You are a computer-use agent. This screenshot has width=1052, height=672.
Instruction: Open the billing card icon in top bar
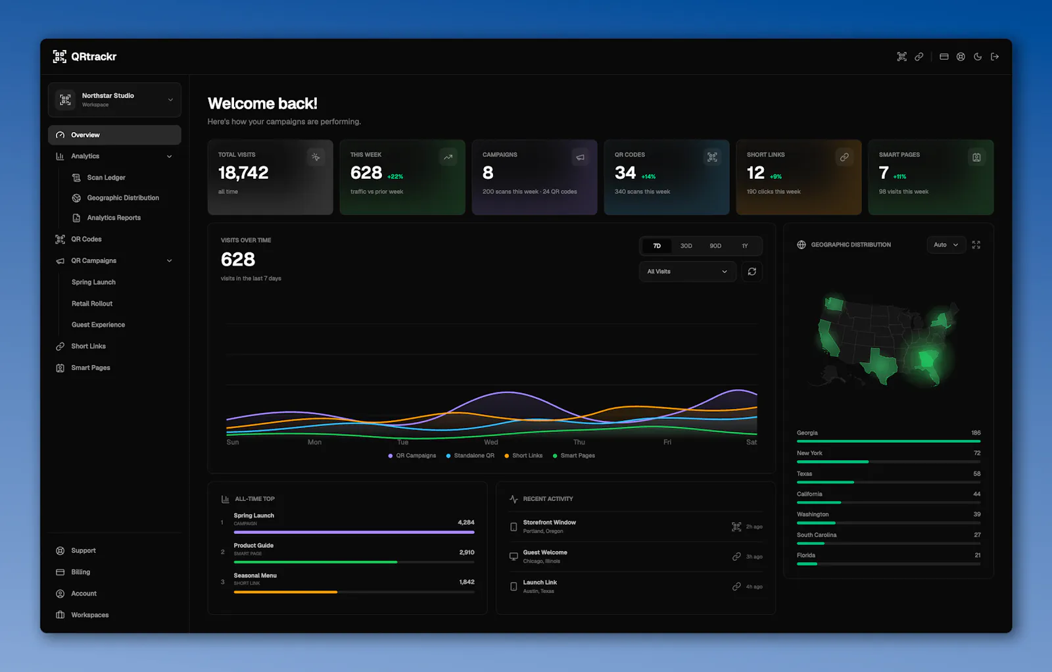pyautogui.click(x=944, y=57)
